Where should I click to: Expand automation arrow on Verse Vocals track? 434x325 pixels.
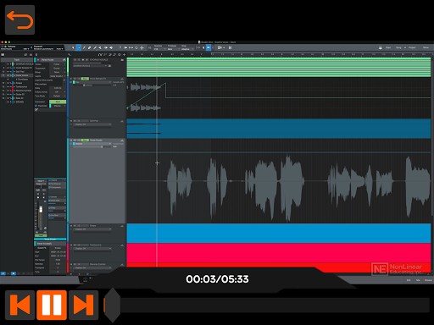122,140
